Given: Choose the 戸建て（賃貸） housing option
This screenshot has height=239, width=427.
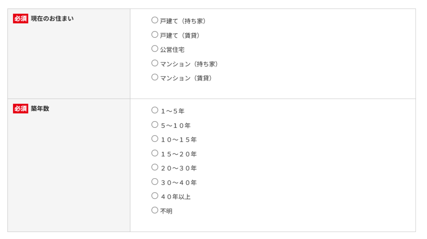Looking at the screenshot, I should [155, 35].
